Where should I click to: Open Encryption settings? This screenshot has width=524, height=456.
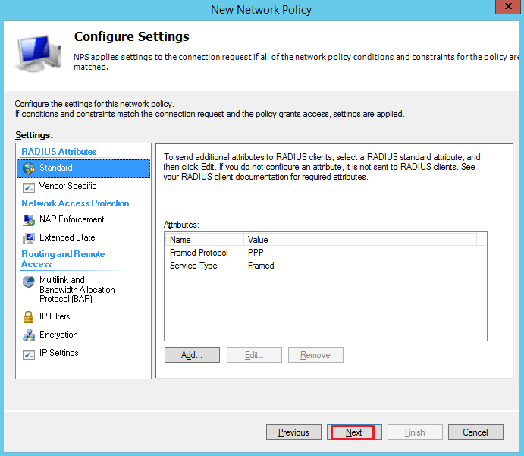pos(58,335)
